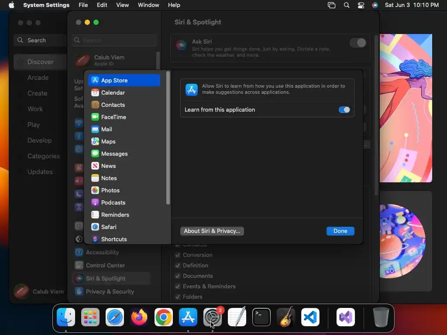Pick Safari from the app list
Screen dimensions: 447x335
124,227
